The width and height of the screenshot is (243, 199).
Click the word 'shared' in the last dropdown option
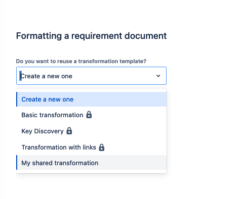(42, 163)
